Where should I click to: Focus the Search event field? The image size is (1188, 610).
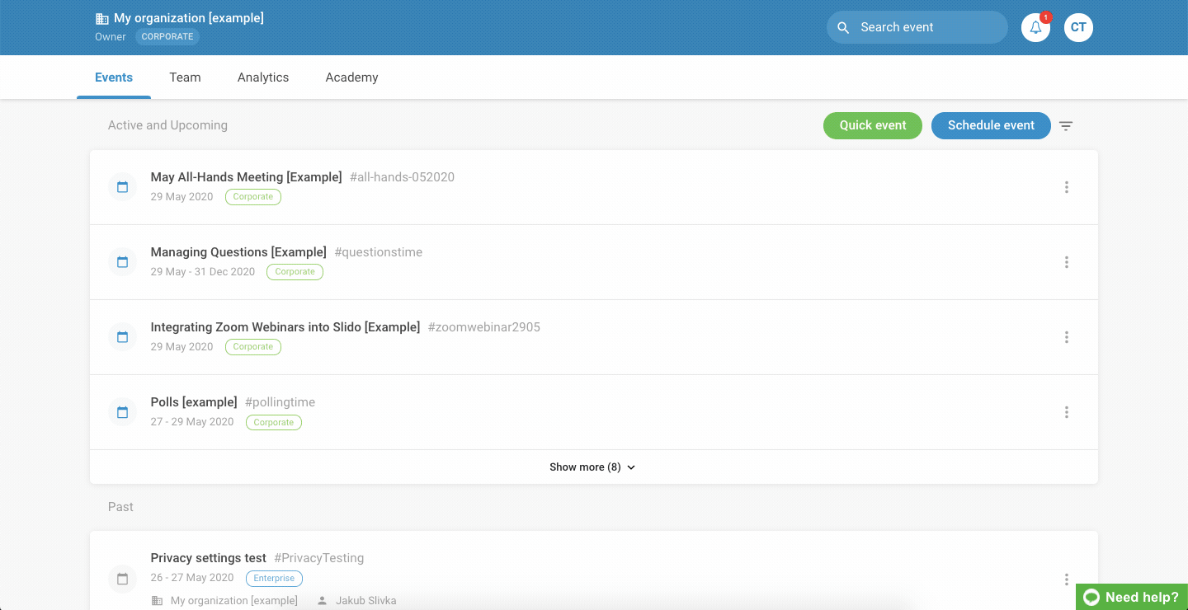[x=917, y=27]
